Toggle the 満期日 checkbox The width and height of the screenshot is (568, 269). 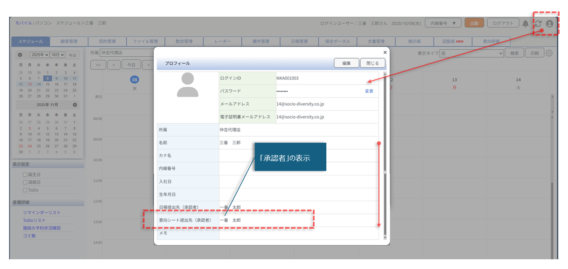(25, 182)
